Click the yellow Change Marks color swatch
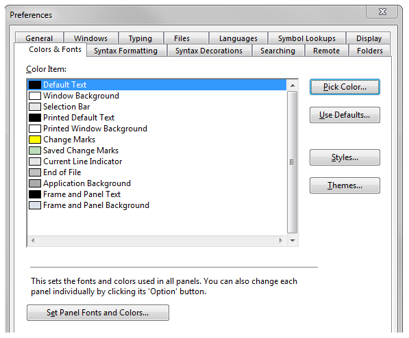Screen dimensions: 409x338 [35, 140]
